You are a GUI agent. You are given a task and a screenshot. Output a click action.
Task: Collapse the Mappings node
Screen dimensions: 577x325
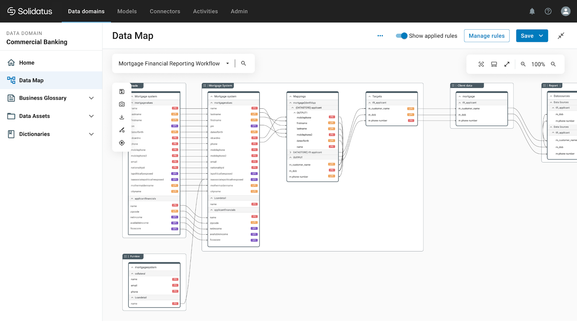tap(291, 96)
